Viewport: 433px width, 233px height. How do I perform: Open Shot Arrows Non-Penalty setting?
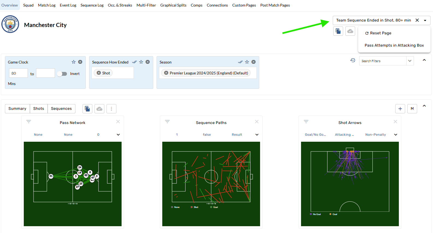click(x=376, y=135)
